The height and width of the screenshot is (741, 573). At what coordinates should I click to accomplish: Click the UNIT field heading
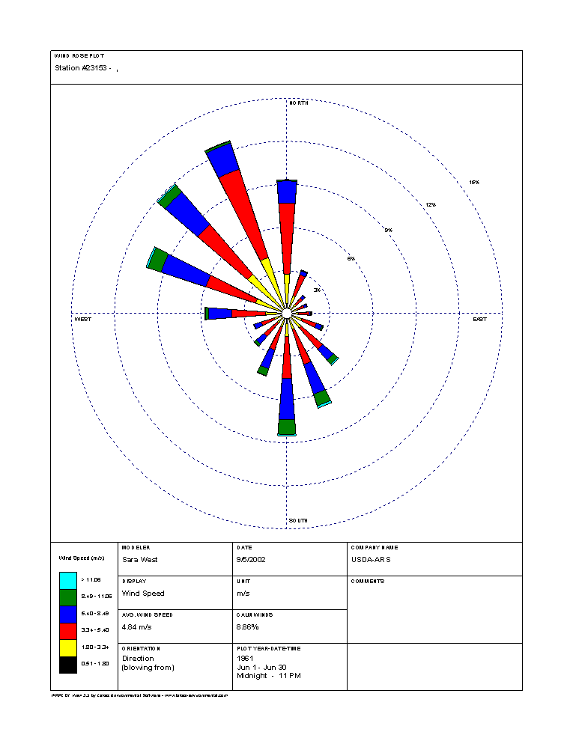pyautogui.click(x=243, y=582)
